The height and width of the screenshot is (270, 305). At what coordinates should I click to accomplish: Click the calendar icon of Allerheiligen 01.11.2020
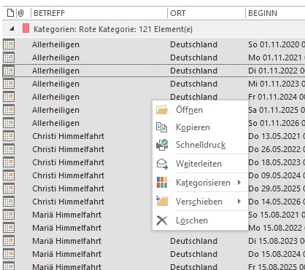point(9,44)
